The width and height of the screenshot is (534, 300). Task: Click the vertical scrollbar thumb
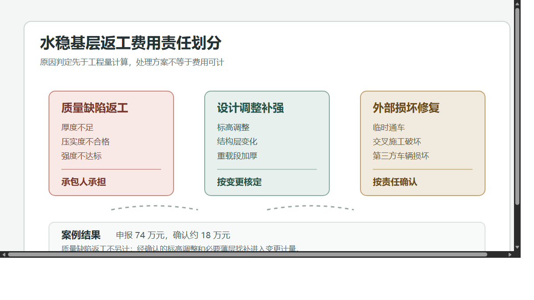click(517, 106)
